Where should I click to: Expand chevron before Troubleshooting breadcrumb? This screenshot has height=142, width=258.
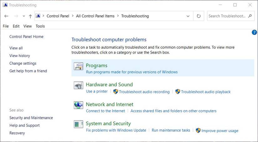[118, 16]
